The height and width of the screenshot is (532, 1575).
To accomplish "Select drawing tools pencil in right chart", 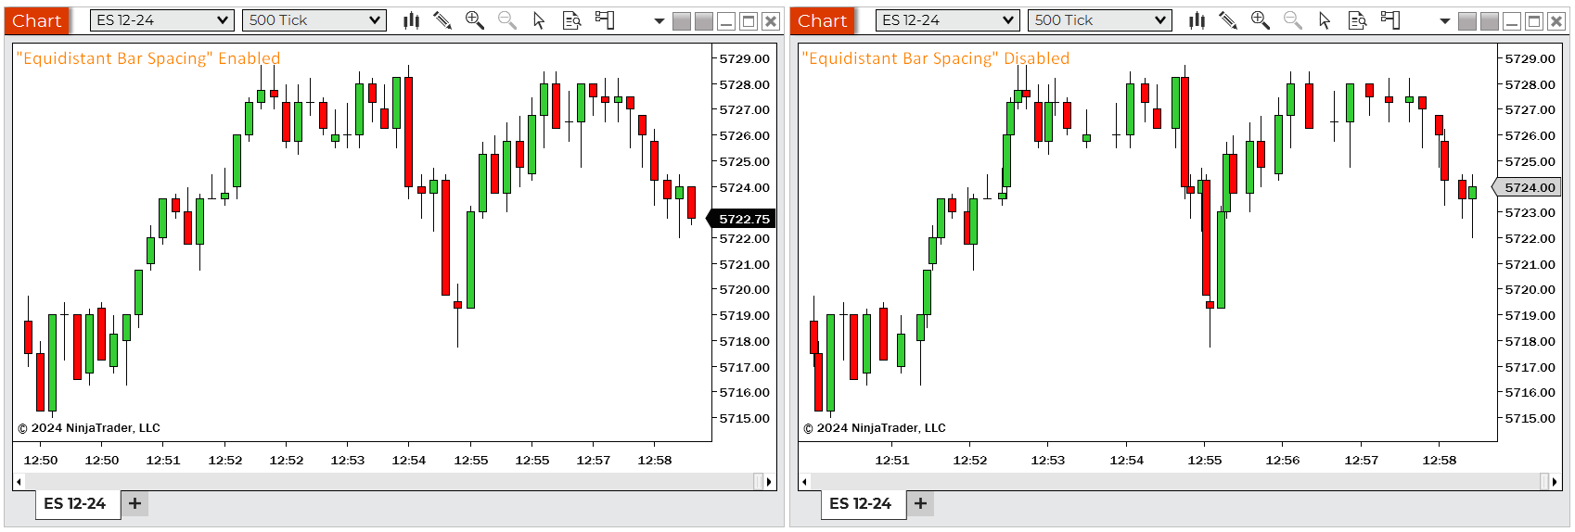I will 1228,20.
